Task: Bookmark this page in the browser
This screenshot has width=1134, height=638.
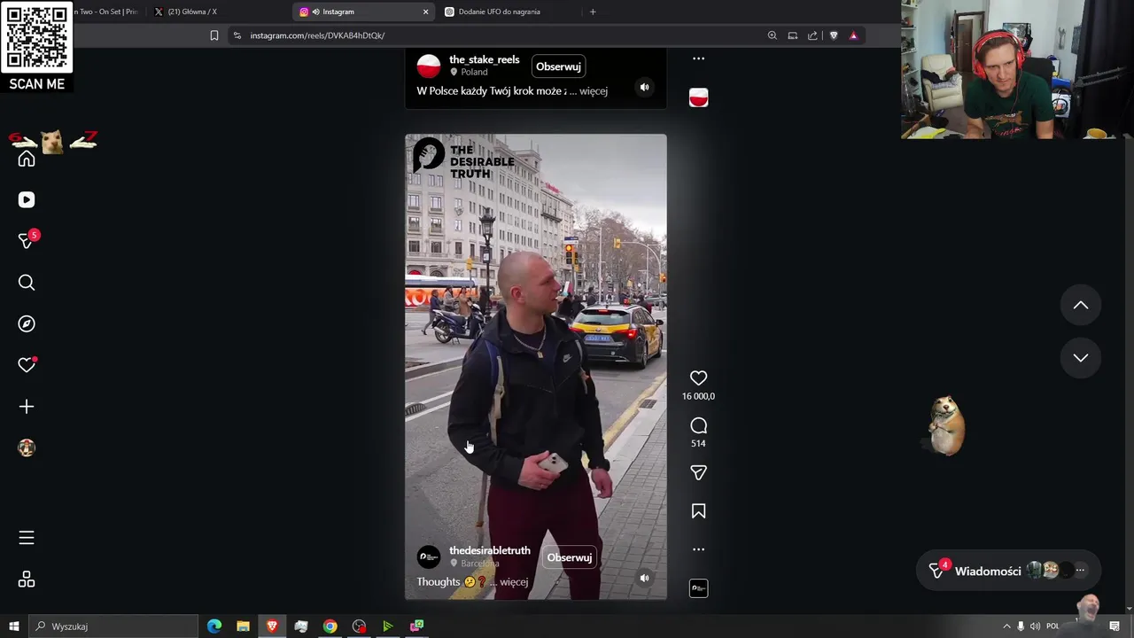Action: click(214, 35)
